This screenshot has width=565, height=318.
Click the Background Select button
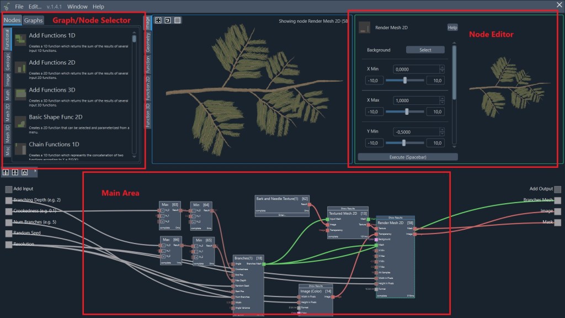tap(425, 50)
